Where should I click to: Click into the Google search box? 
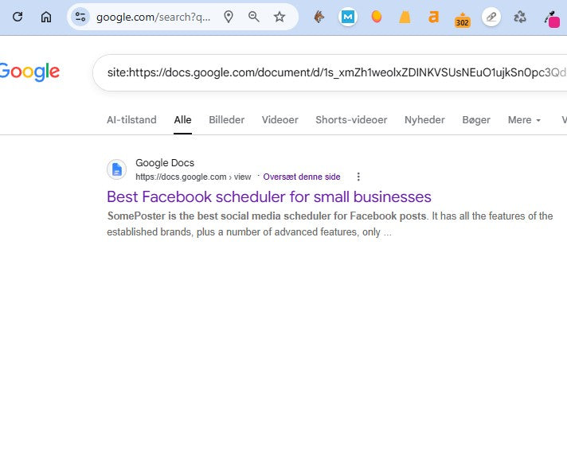click(330, 72)
